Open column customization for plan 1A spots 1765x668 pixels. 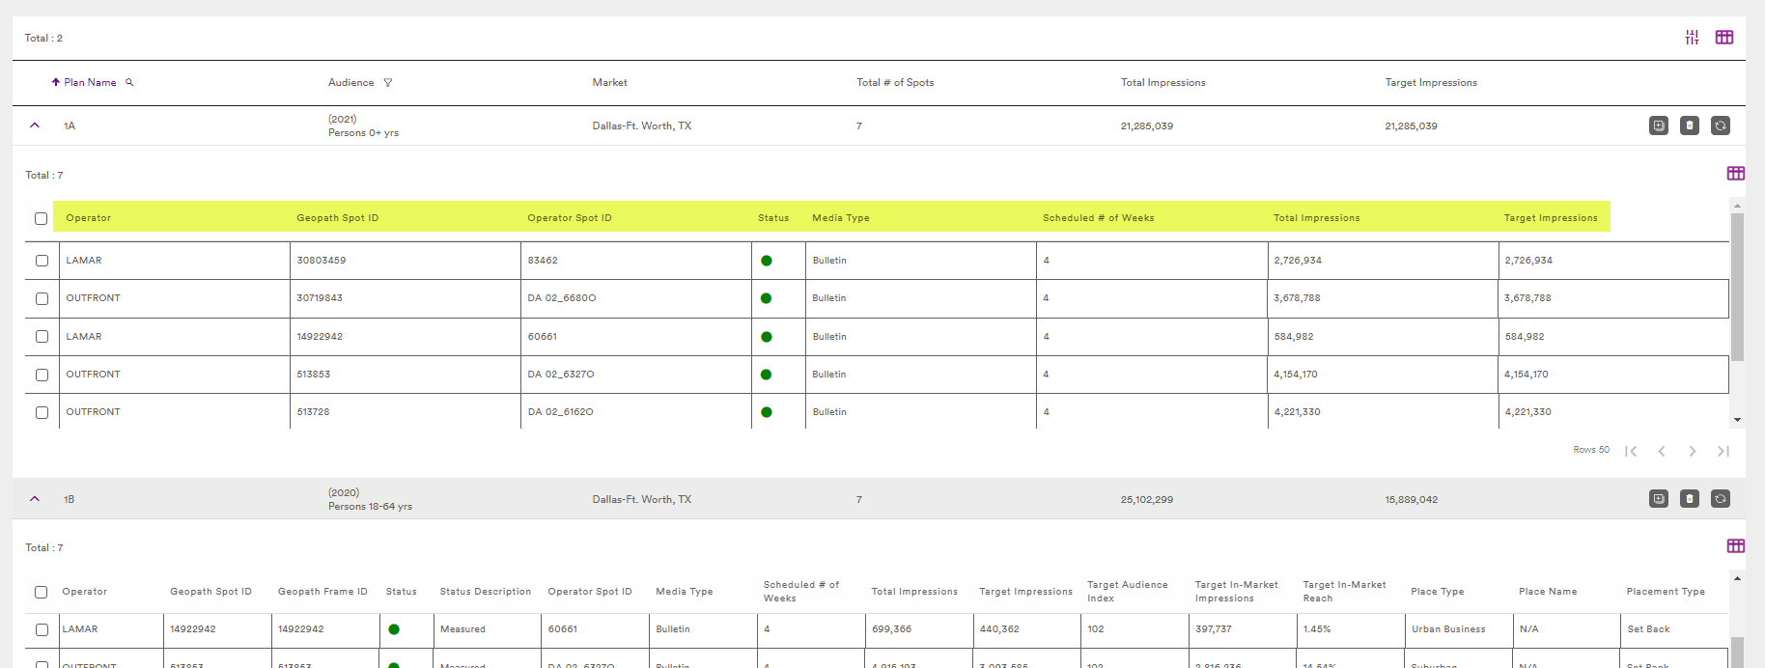[1735, 174]
